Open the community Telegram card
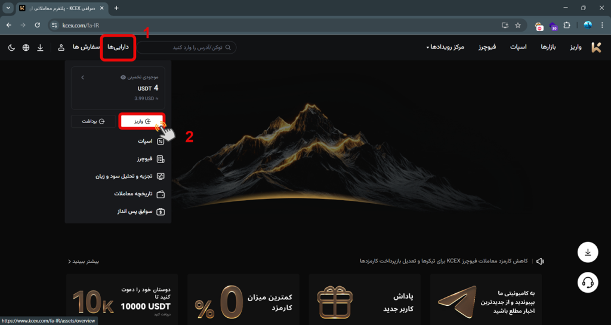 click(x=486, y=299)
